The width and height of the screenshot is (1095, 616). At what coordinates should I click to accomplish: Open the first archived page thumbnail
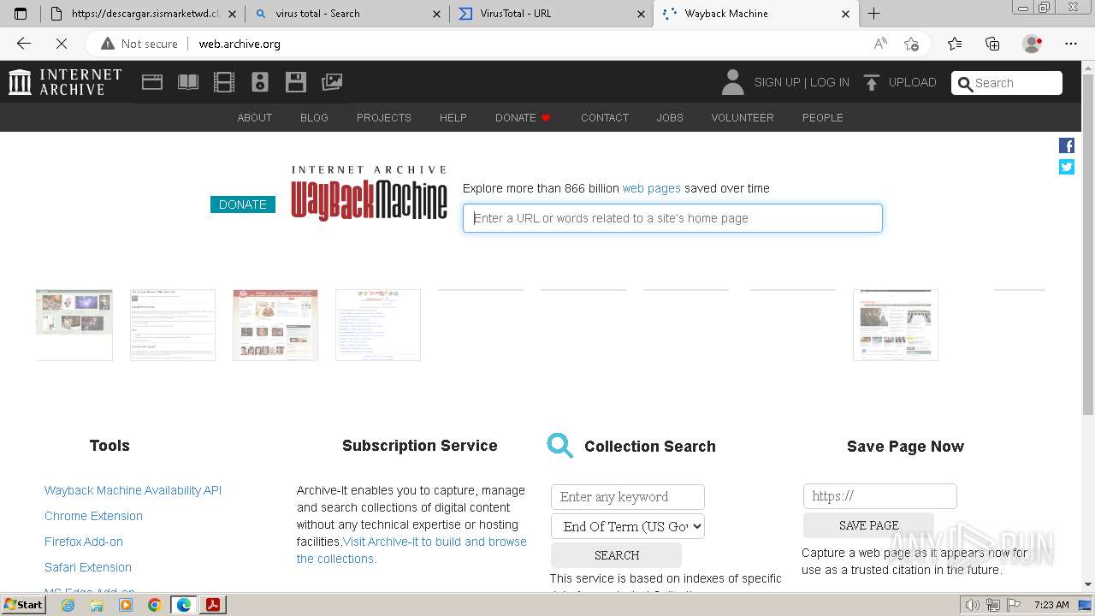(74, 325)
